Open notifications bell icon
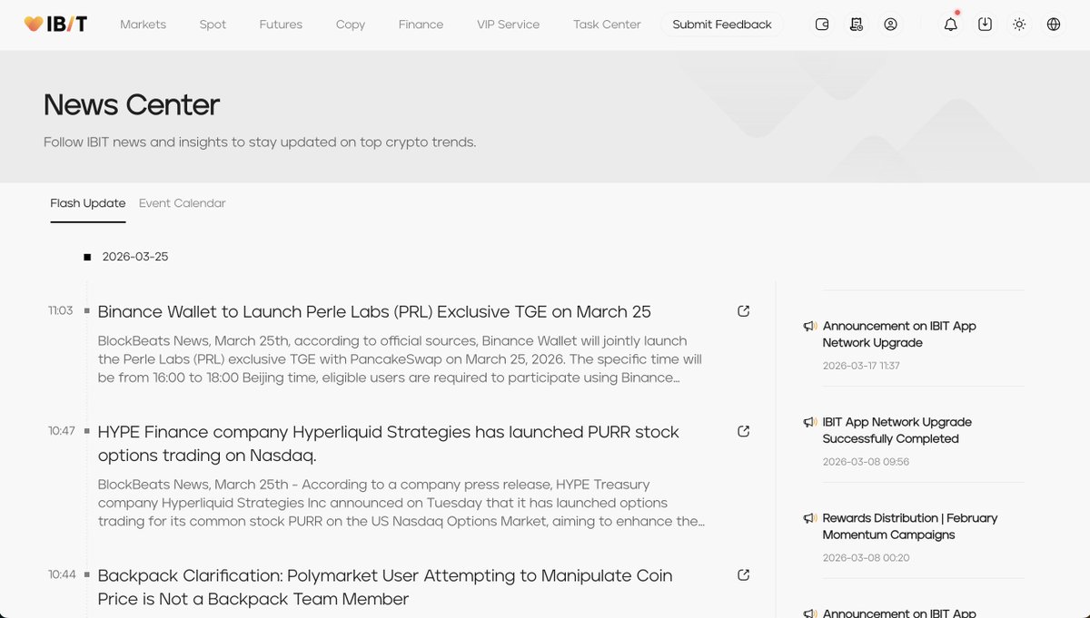The image size is (1090, 618). [951, 25]
